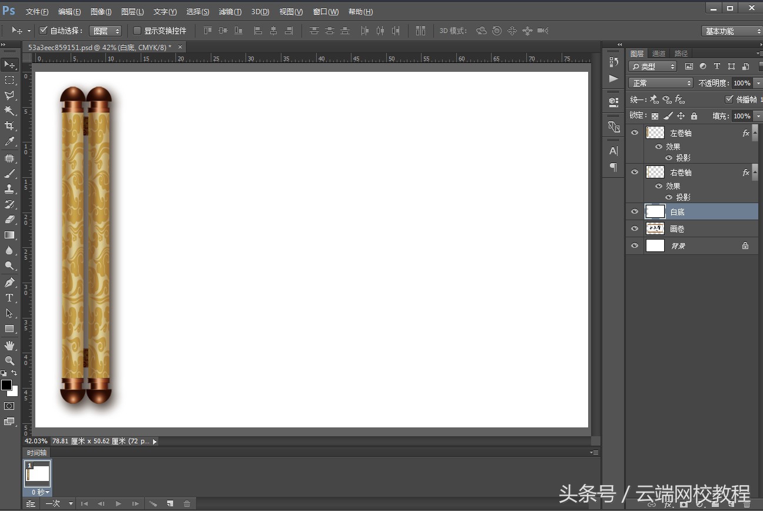763x511 pixels.
Task: Pick the Eyedropper tool
Action: [9, 141]
